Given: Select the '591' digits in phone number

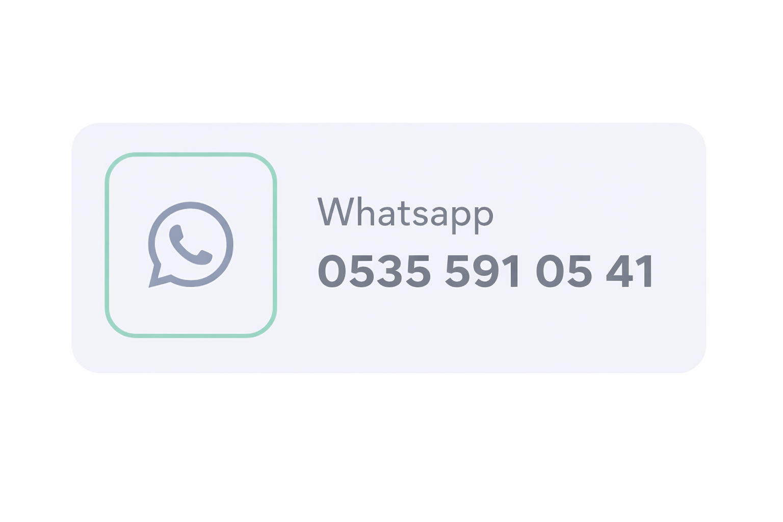Looking at the screenshot, I should pos(482,271).
